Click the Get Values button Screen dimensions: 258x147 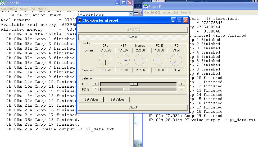click(91, 99)
